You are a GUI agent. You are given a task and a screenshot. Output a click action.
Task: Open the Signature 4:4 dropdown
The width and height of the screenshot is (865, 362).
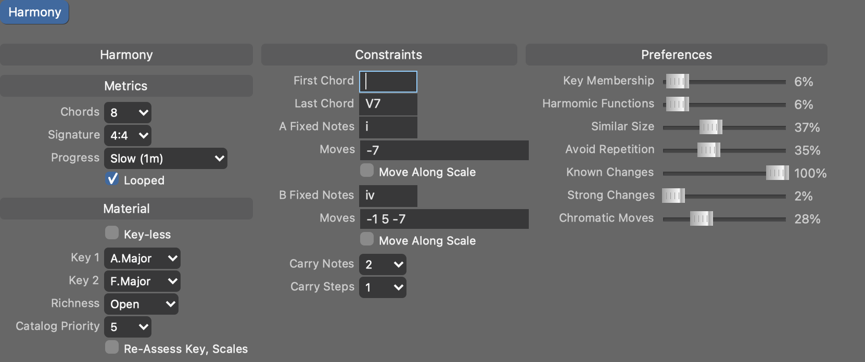[x=128, y=136]
